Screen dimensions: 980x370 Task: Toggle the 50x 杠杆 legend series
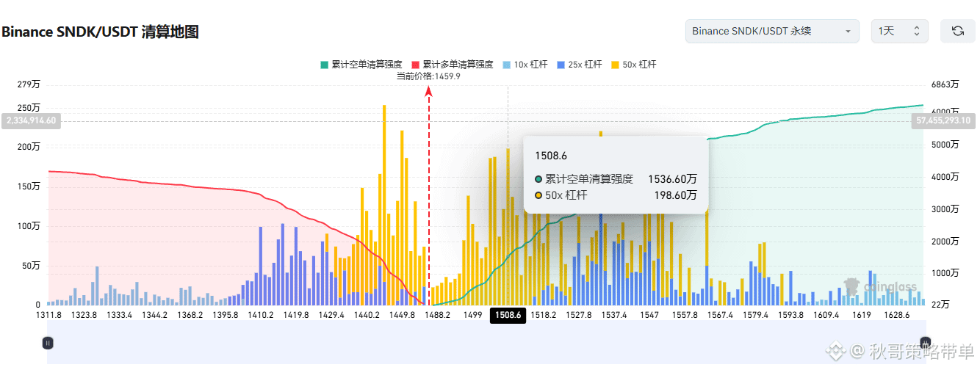[634, 65]
